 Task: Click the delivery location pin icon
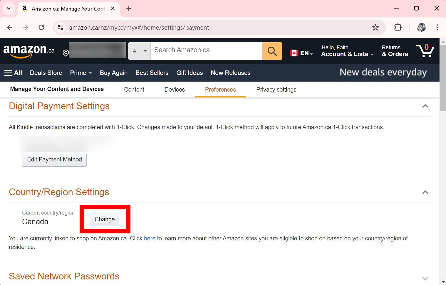65,53
